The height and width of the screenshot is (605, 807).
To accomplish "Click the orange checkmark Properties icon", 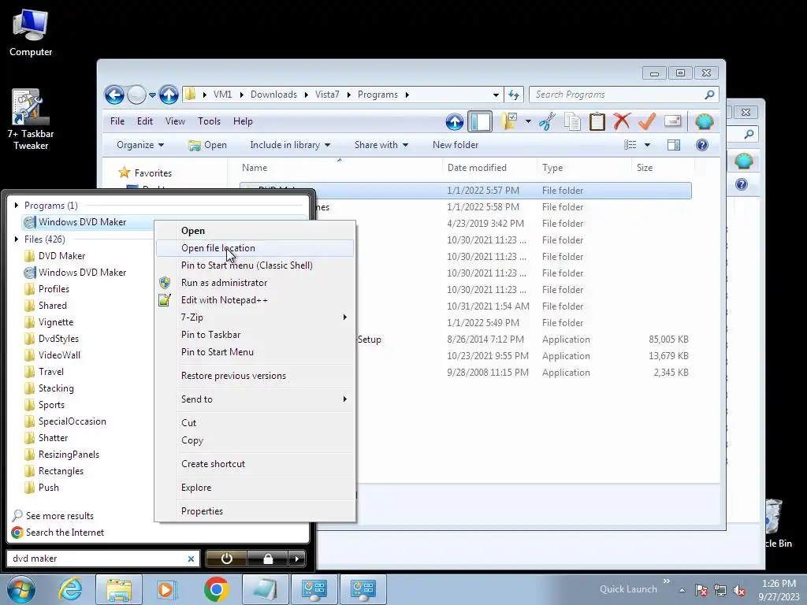I will [x=647, y=122].
